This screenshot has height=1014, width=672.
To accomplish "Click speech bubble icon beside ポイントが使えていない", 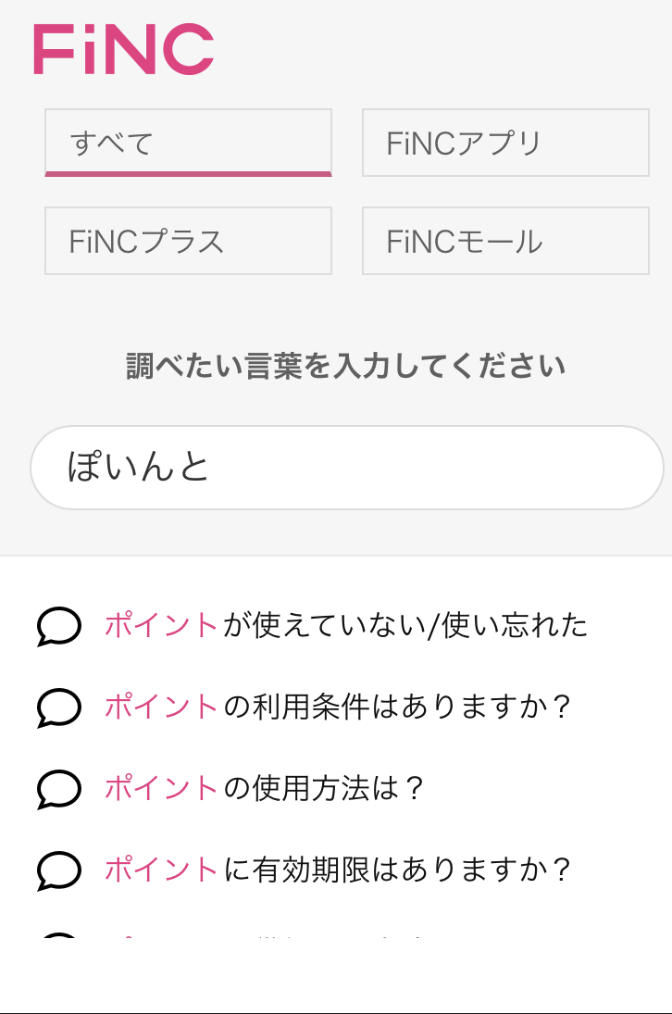I will click(59, 627).
